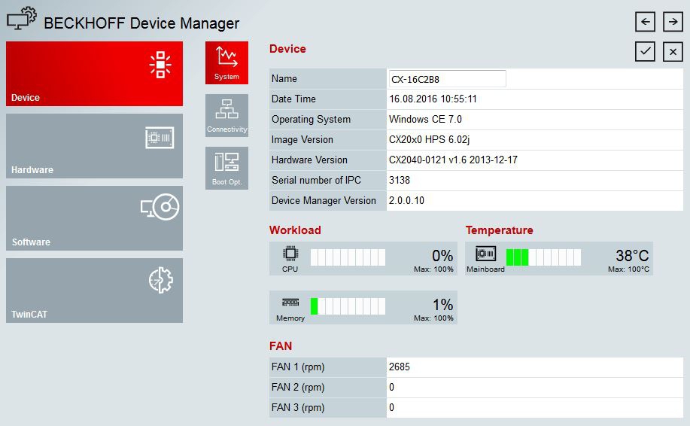The height and width of the screenshot is (426, 690).
Task: Click the 1% Memory reading
Action: pyautogui.click(x=442, y=305)
